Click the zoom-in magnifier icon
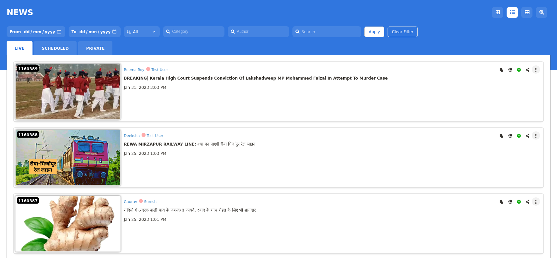 pos(541,12)
